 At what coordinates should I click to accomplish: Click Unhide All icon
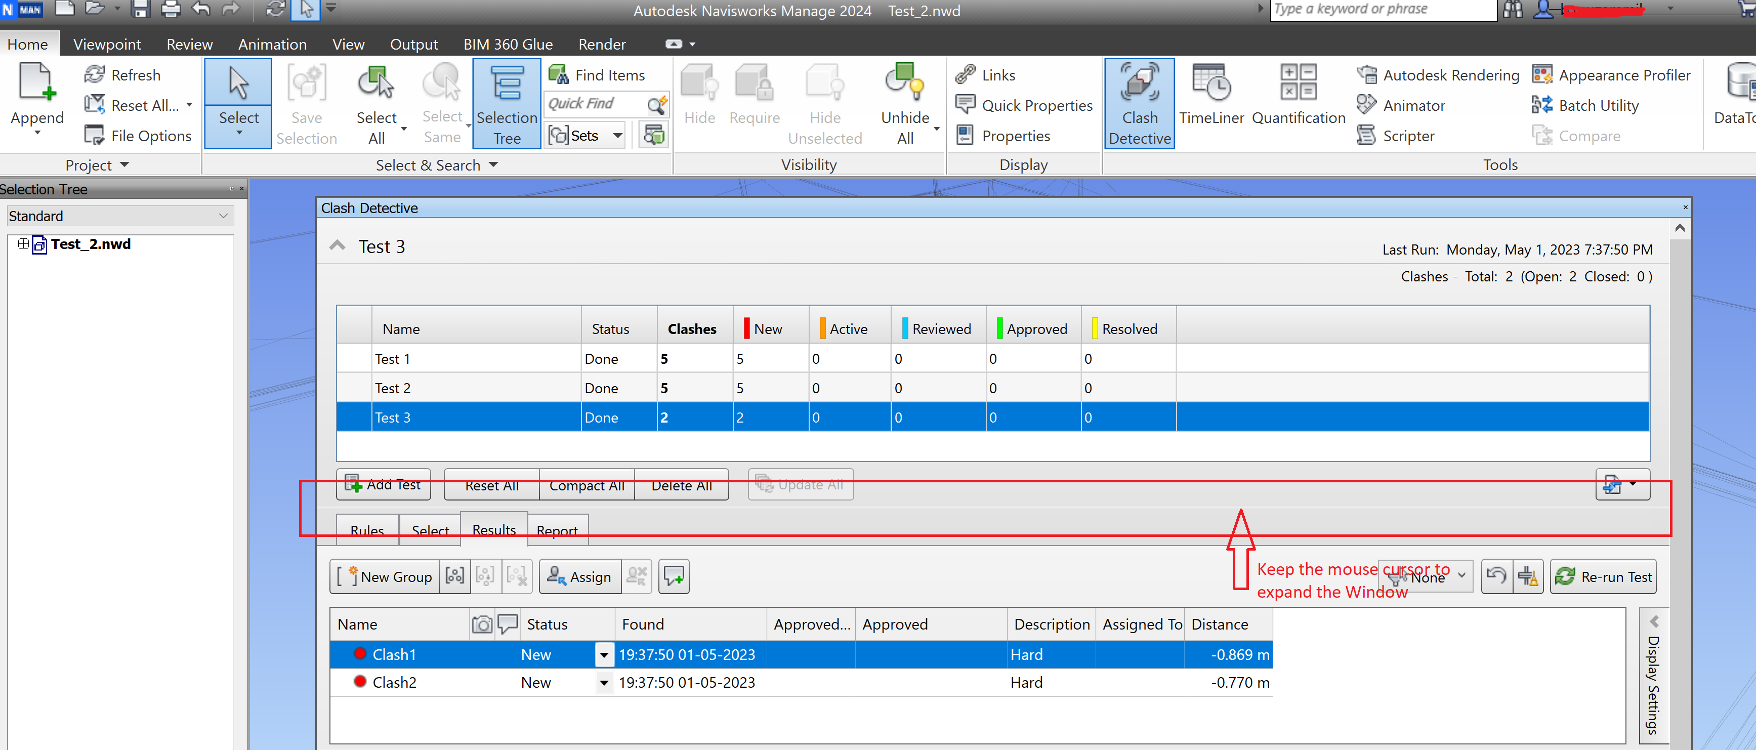click(x=905, y=82)
